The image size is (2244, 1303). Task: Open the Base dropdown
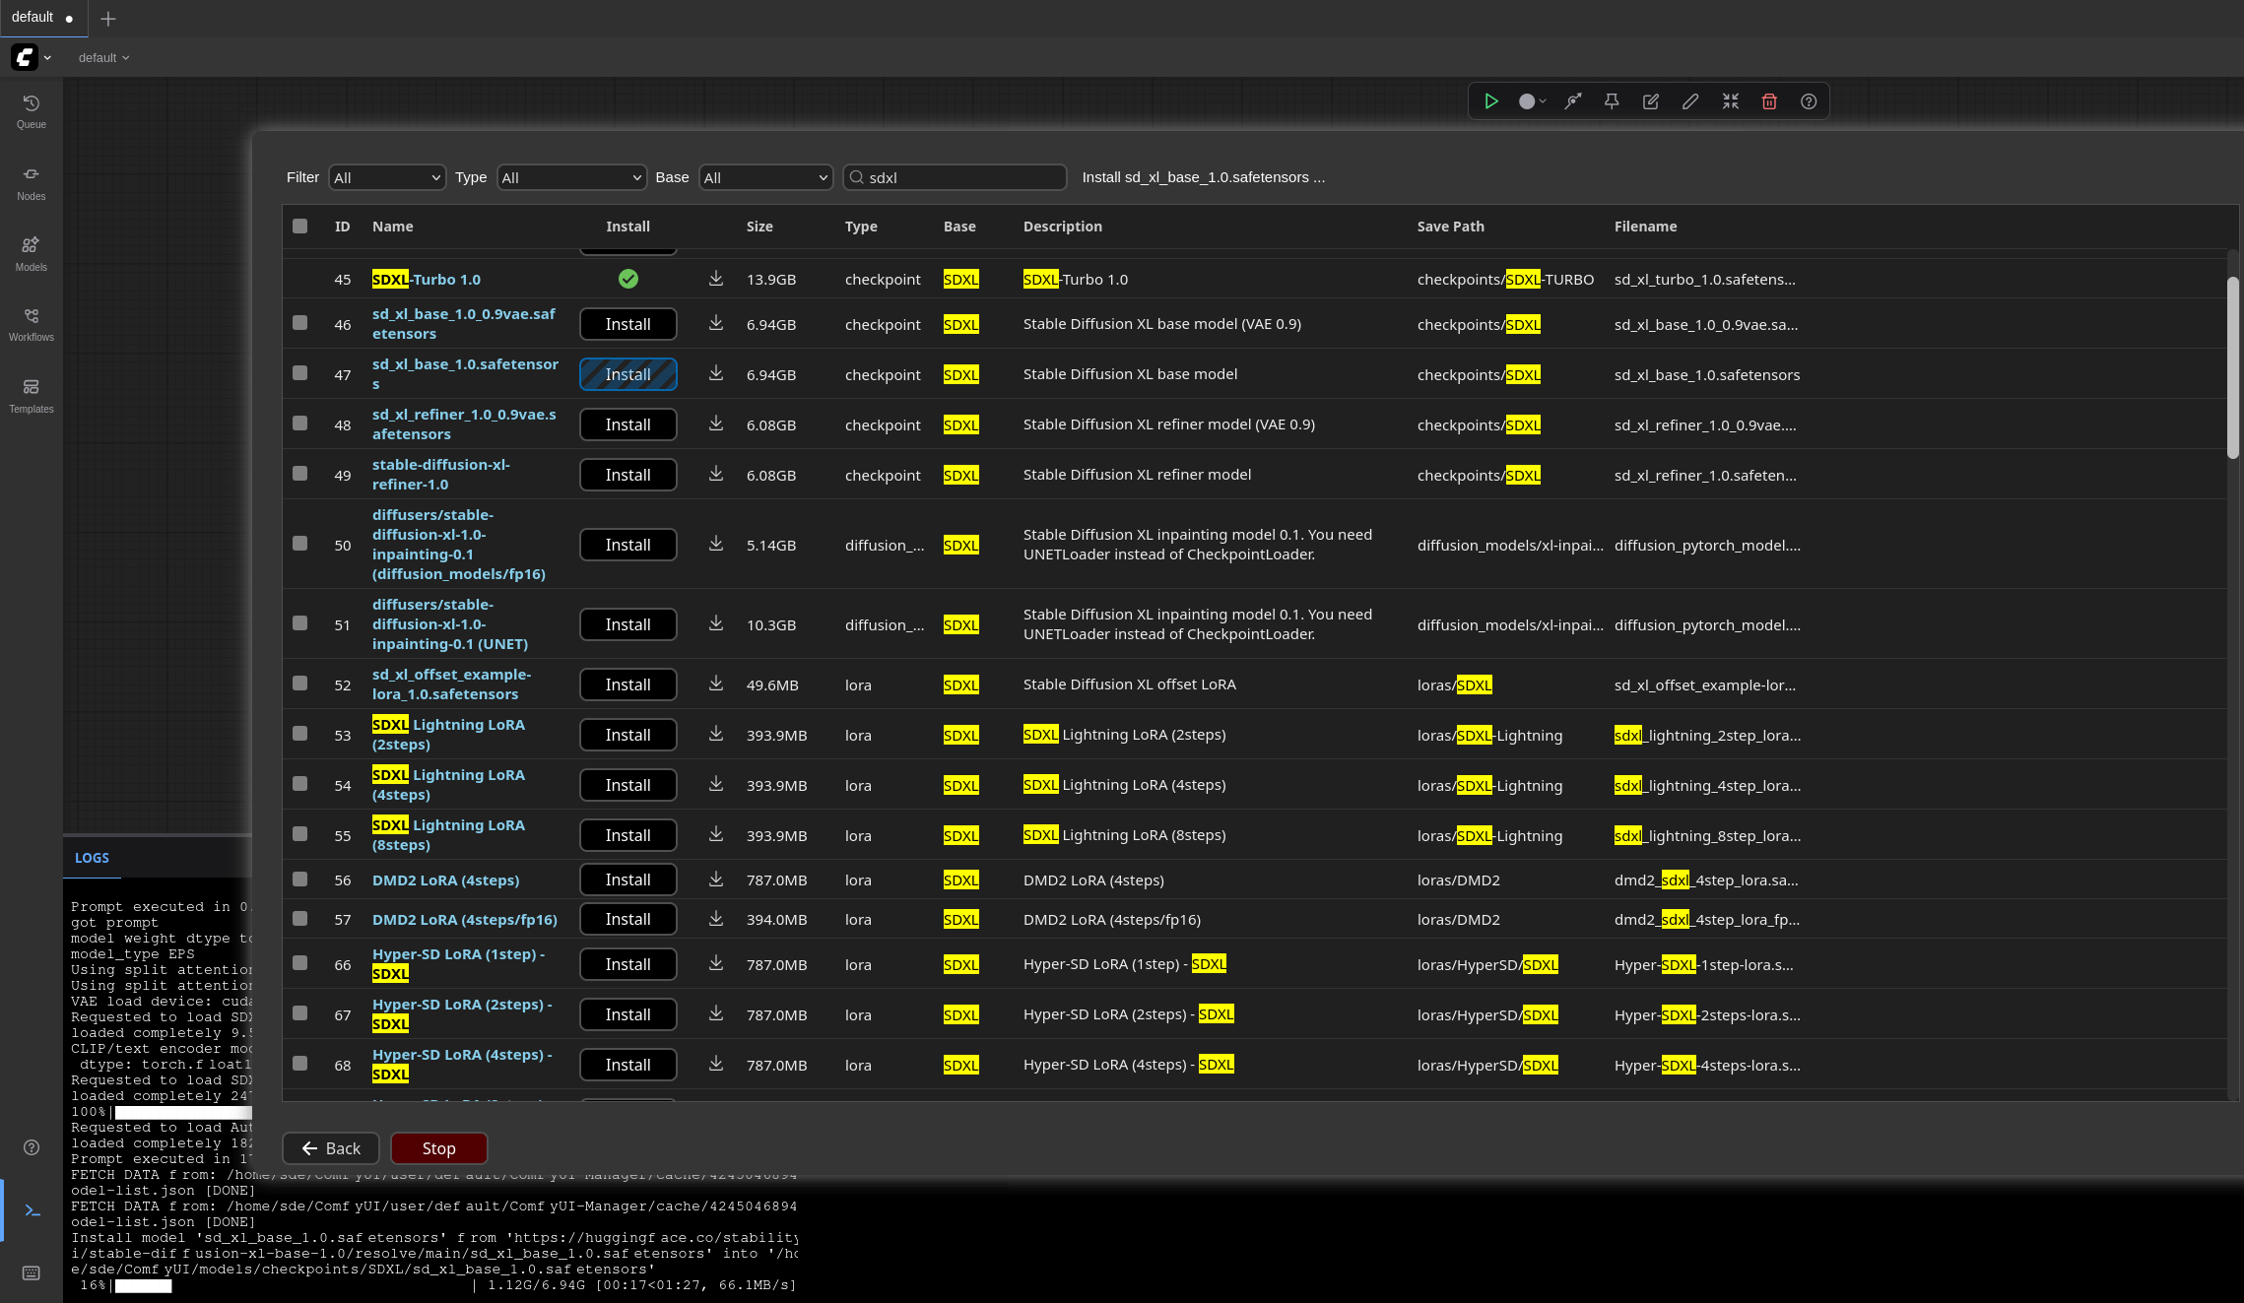766,177
